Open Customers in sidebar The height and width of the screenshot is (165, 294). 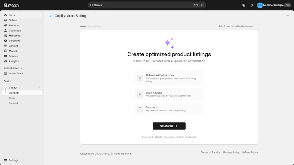(x=22, y=30)
